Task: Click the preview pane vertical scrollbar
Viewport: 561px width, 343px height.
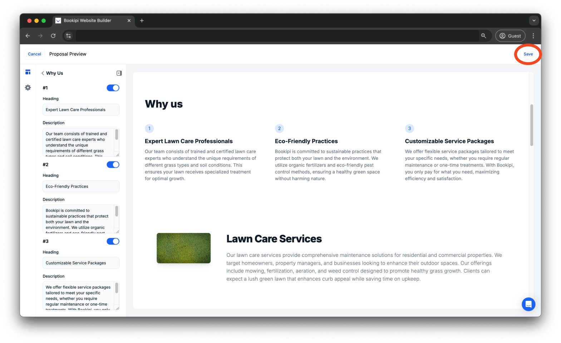Action: pos(532,125)
